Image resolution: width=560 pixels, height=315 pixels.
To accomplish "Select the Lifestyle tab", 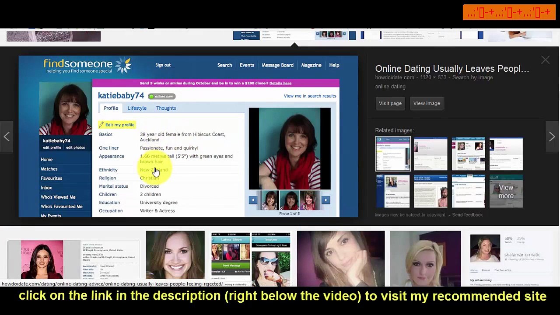I will tap(137, 108).
